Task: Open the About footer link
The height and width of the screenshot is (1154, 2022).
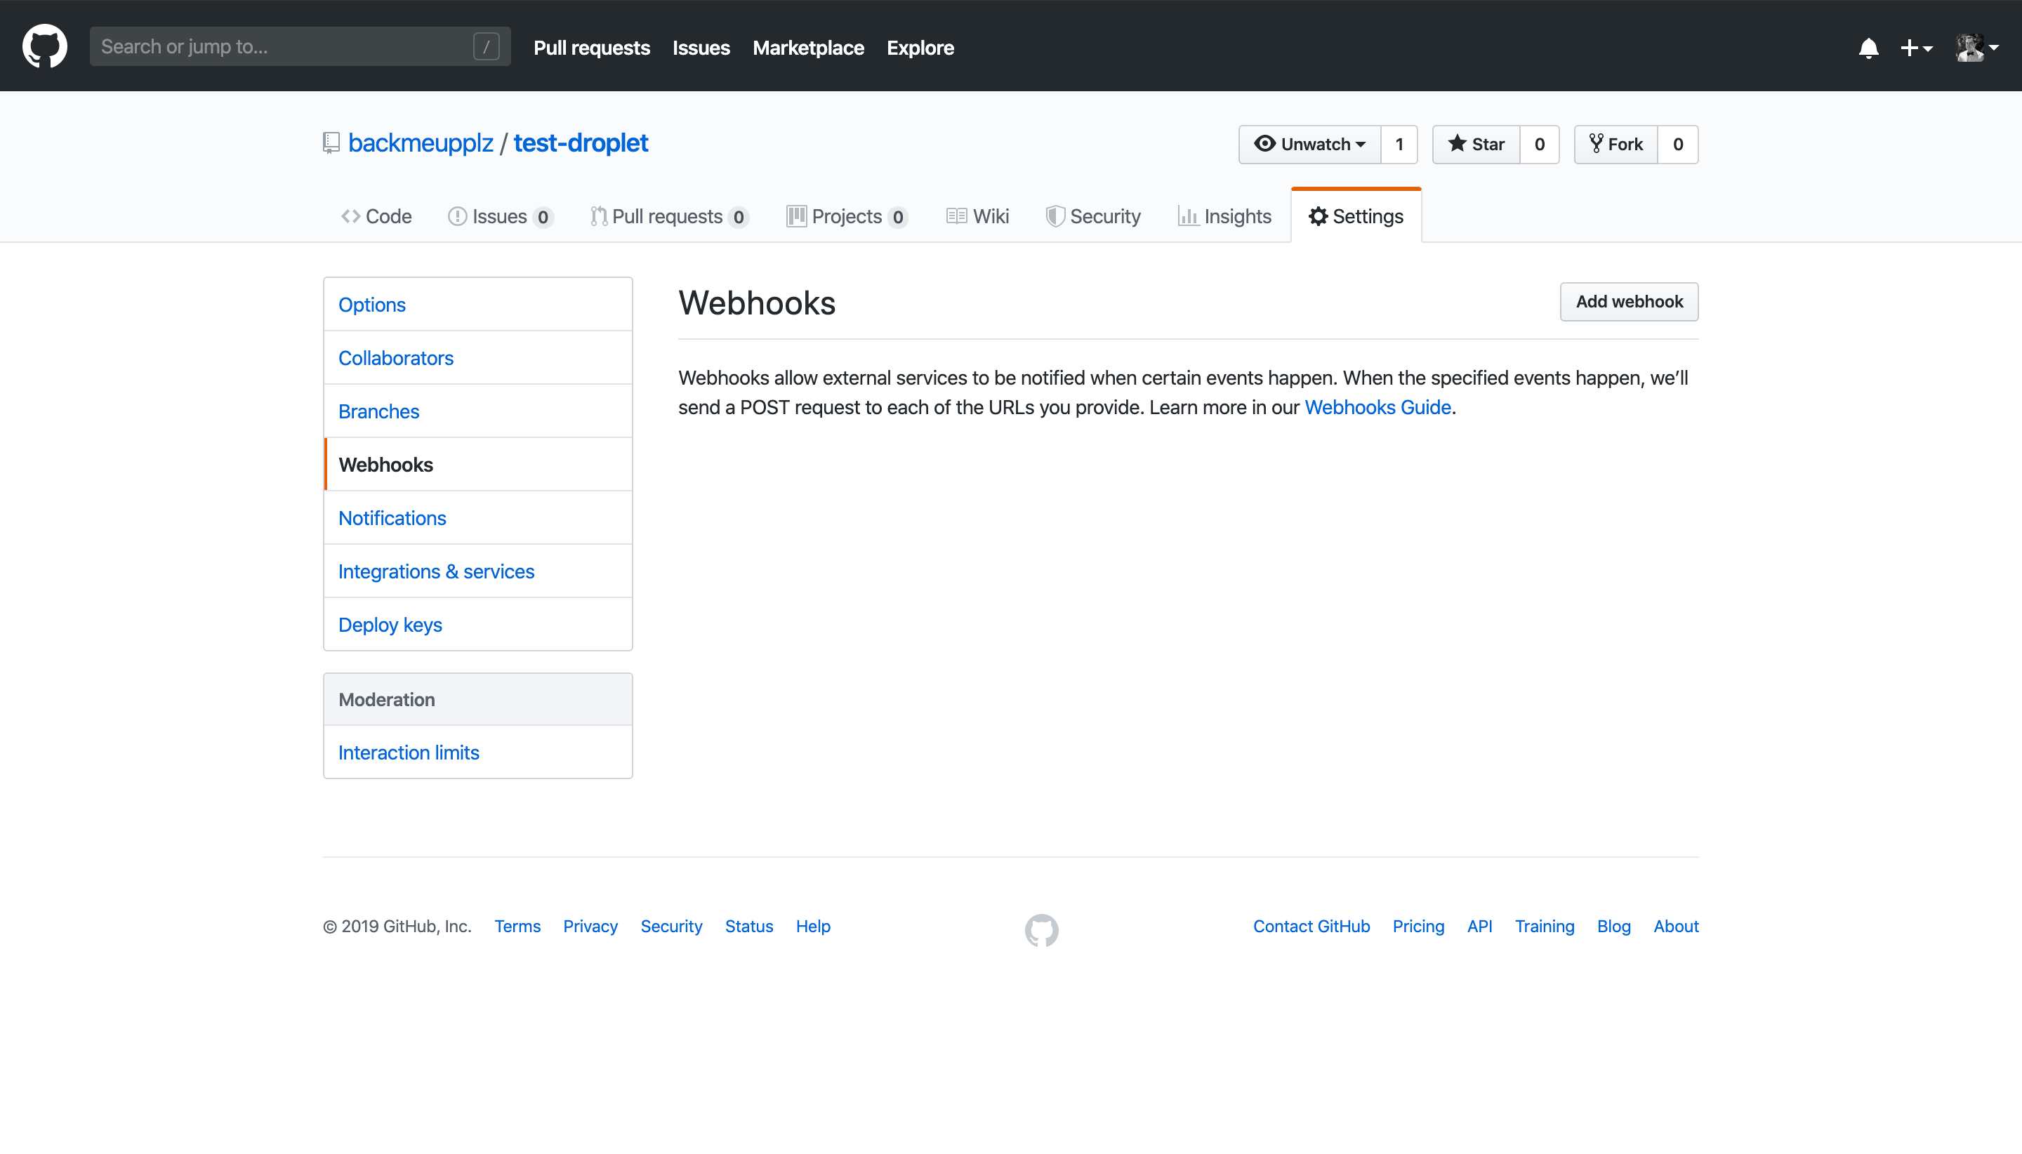Action: point(1676,926)
